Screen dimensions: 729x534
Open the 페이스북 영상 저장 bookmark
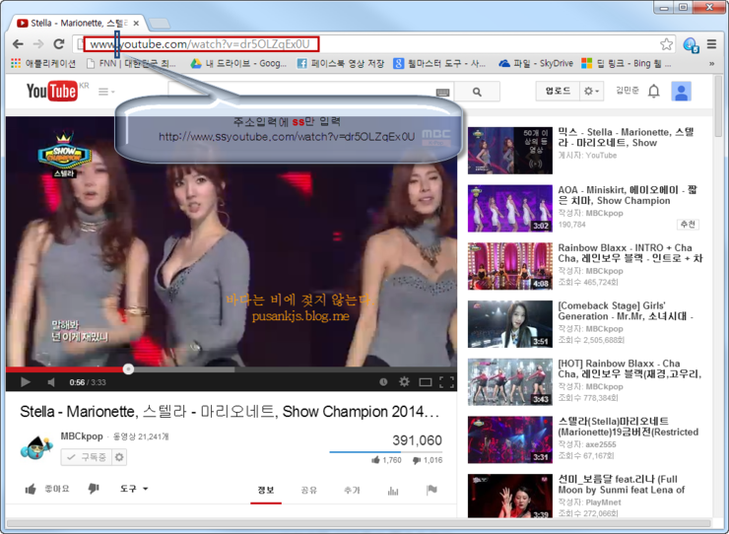pyautogui.click(x=341, y=63)
